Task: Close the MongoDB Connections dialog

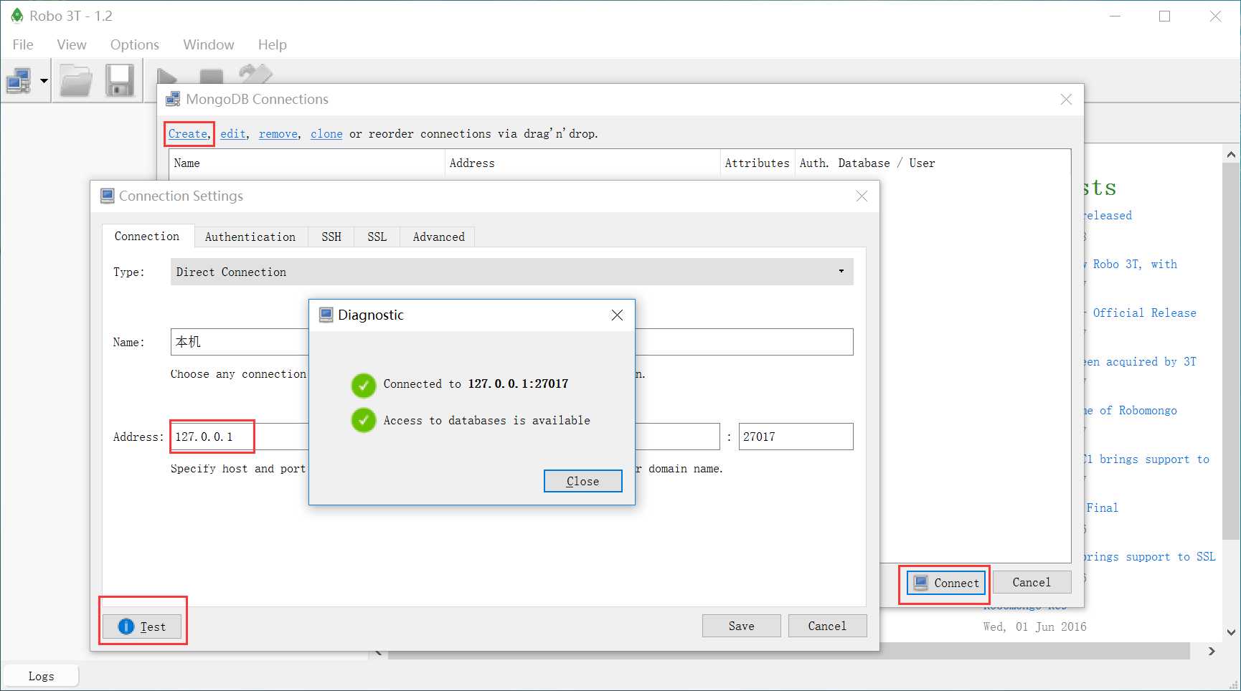Action: [x=1066, y=100]
